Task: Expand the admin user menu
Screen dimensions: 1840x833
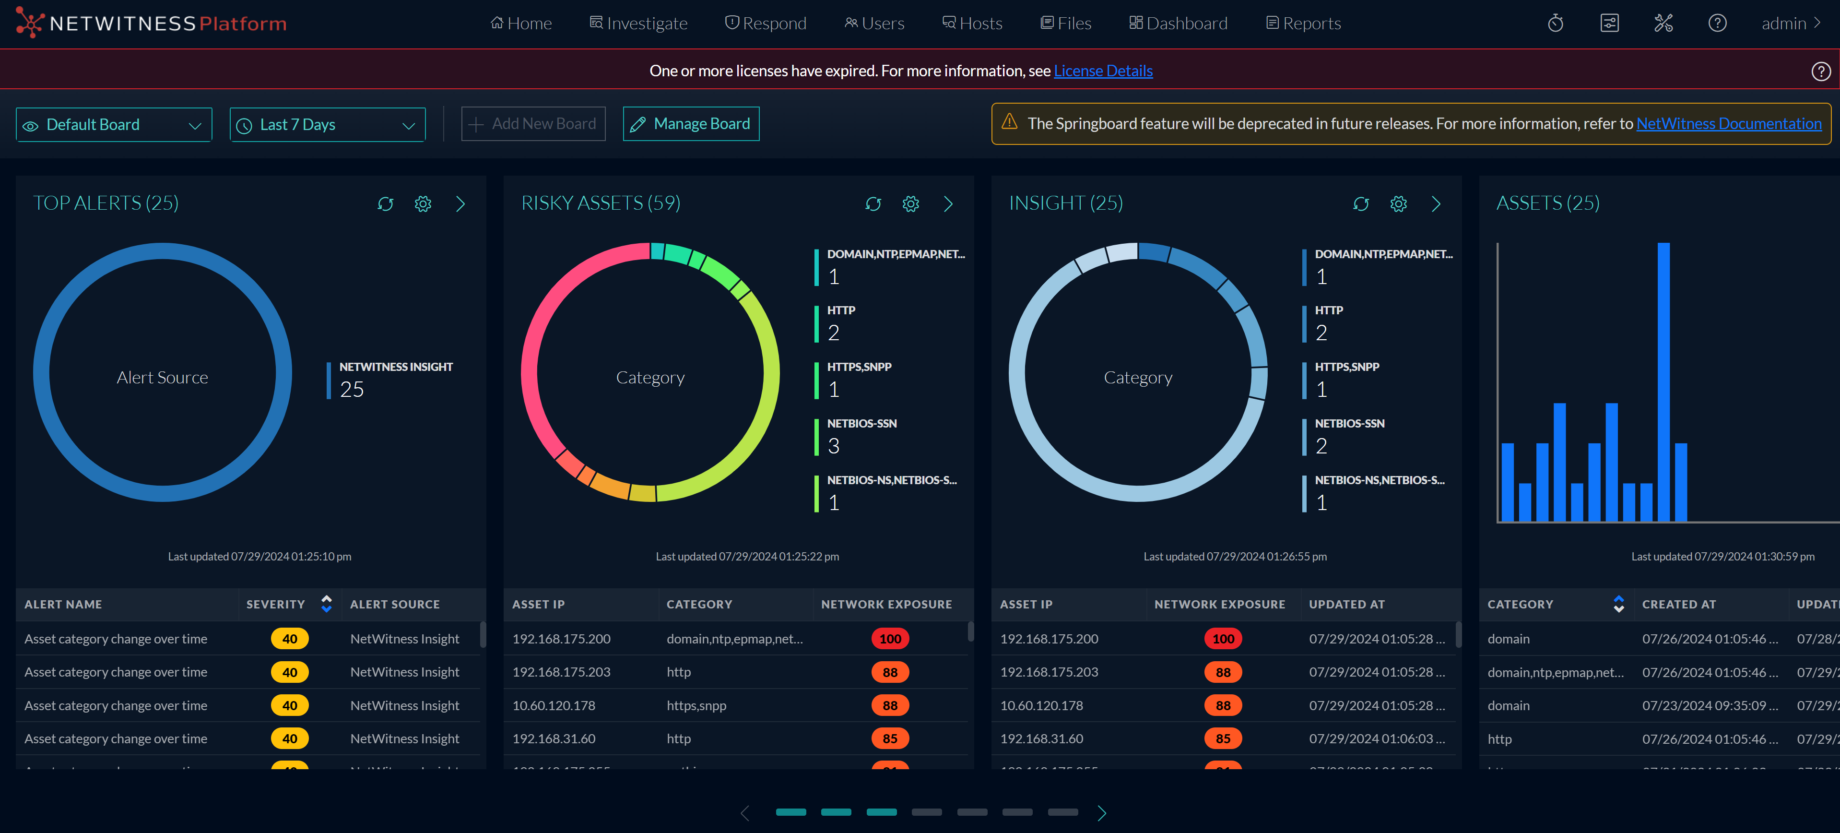Action: pyautogui.click(x=1791, y=23)
